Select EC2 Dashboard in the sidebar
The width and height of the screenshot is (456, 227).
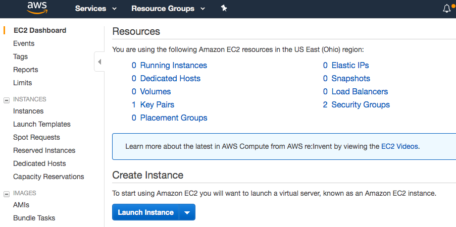coord(40,30)
